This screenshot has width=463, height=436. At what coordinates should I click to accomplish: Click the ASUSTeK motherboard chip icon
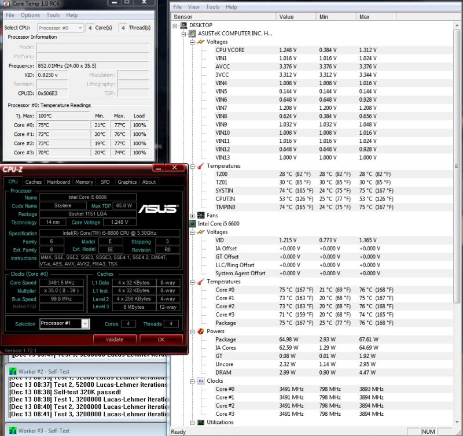pyautogui.click(x=192, y=34)
